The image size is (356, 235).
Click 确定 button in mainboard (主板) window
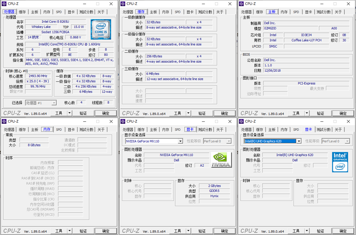pos(343,113)
